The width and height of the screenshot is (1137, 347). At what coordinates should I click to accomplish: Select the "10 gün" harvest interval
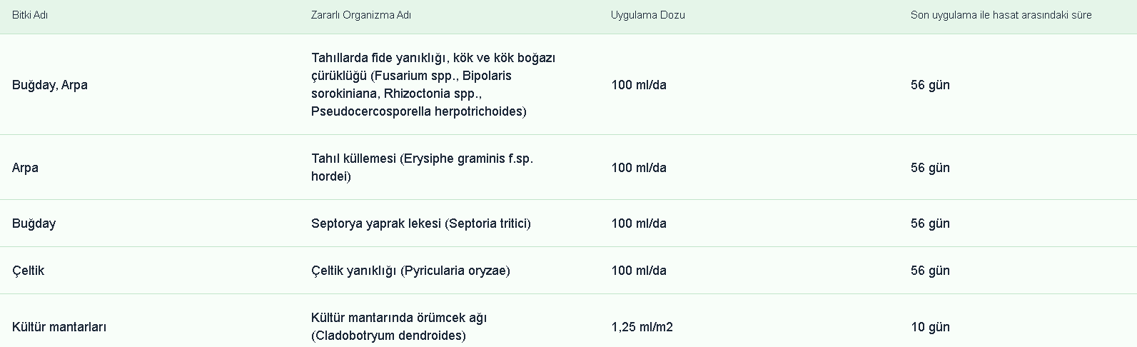(930, 327)
